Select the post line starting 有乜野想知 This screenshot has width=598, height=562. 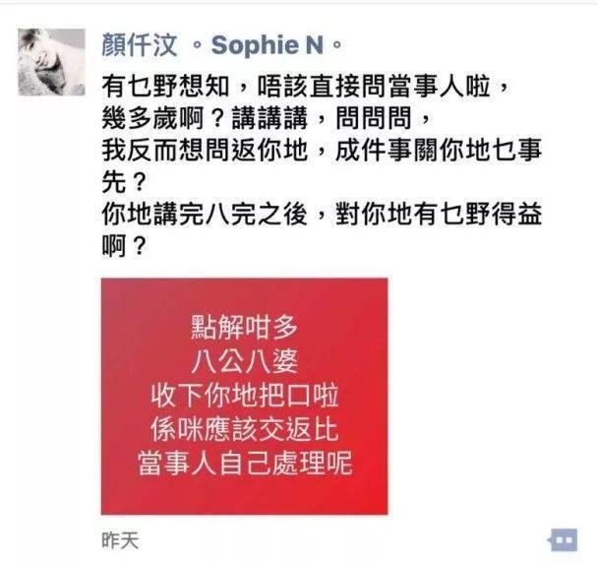pos(305,87)
